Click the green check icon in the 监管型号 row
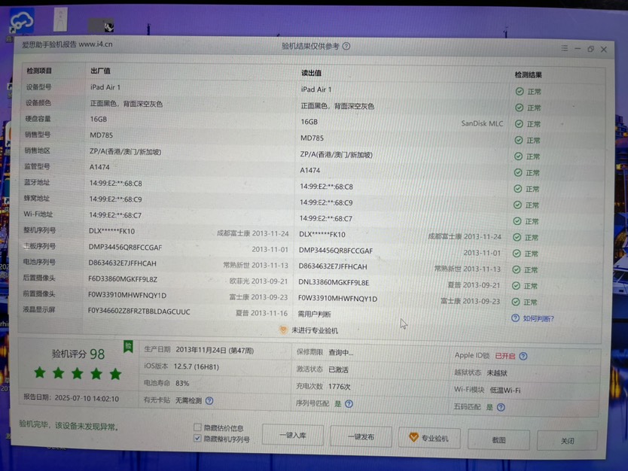 tap(518, 172)
